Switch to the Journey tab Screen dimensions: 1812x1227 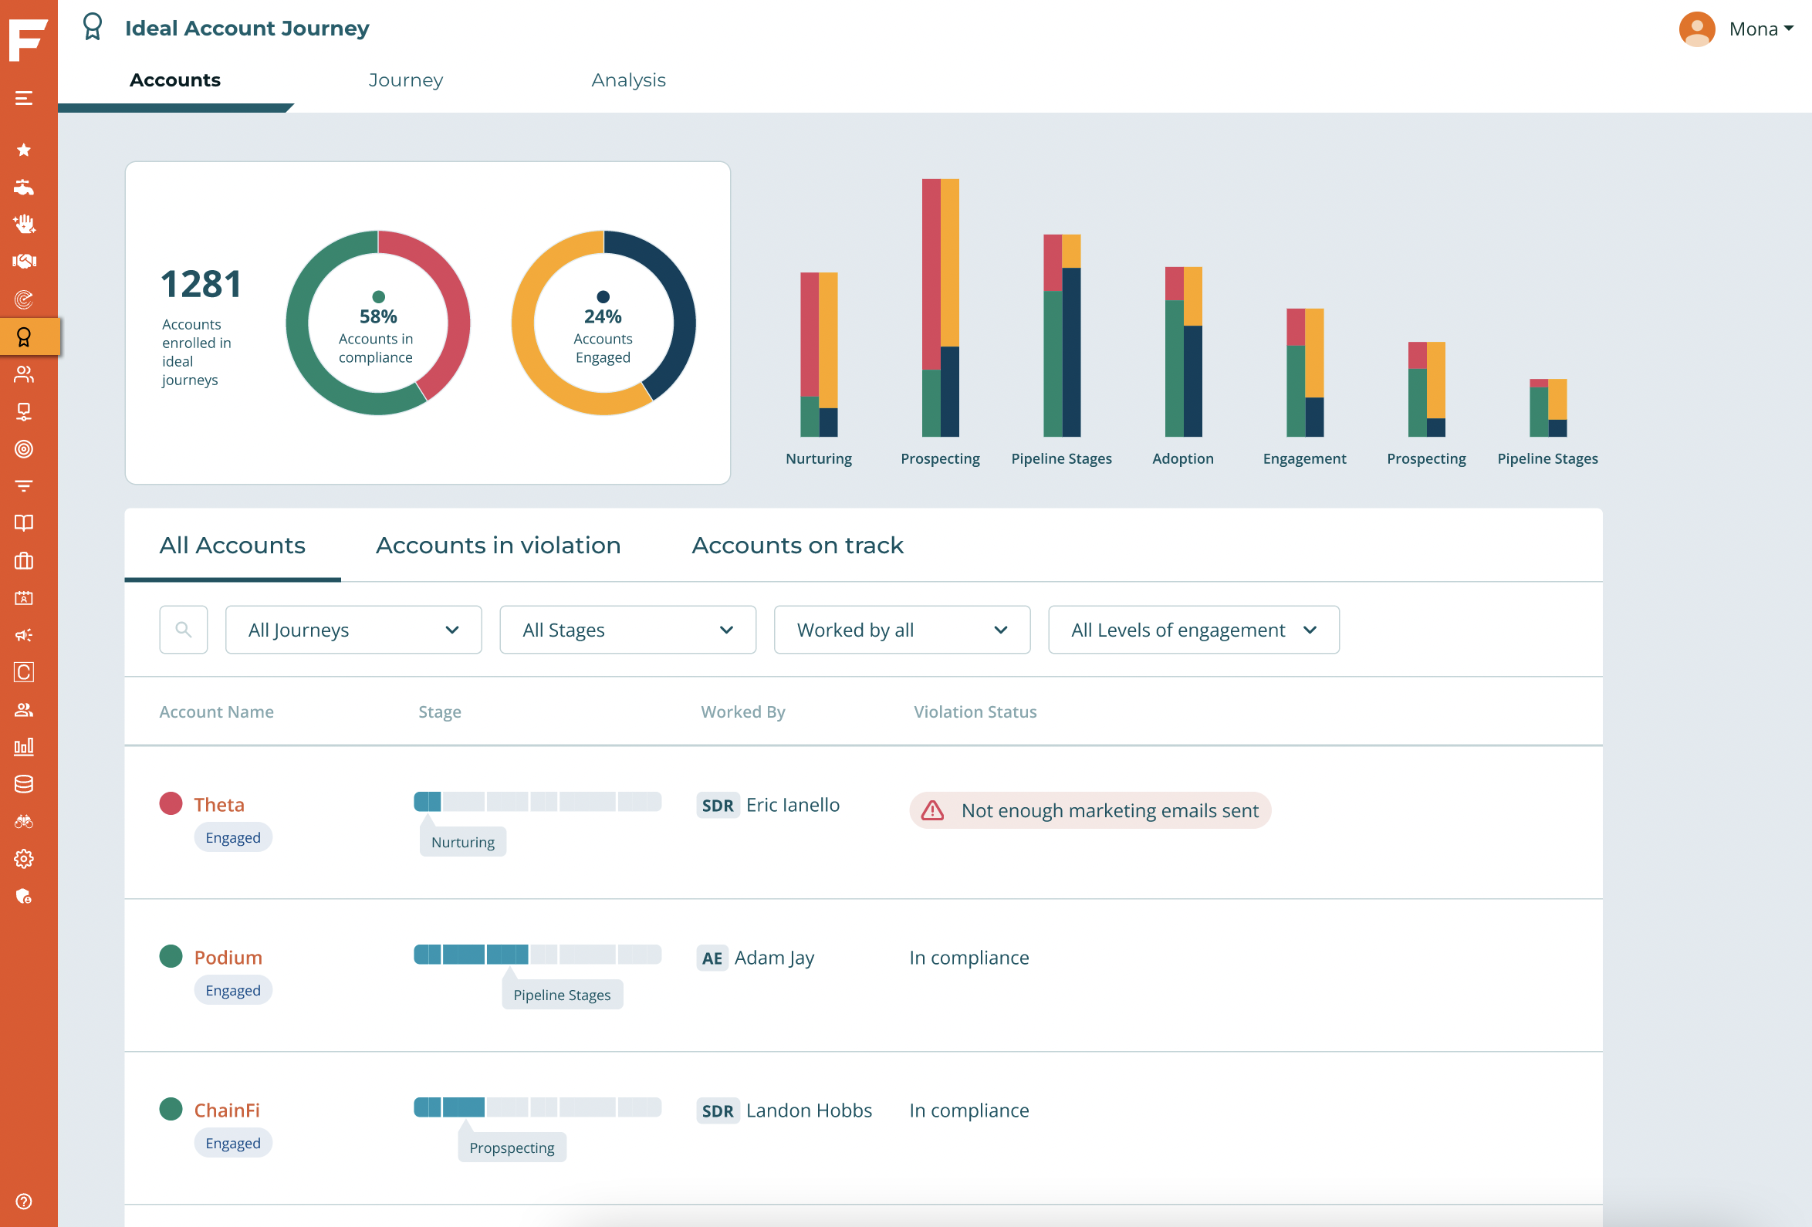405,80
